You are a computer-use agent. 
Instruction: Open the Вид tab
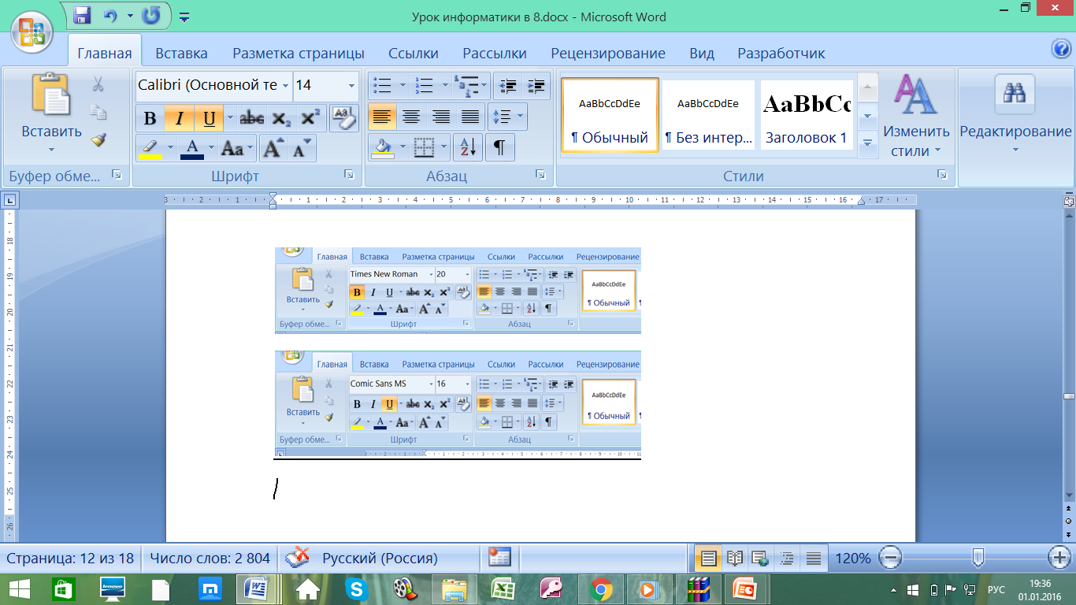click(702, 54)
